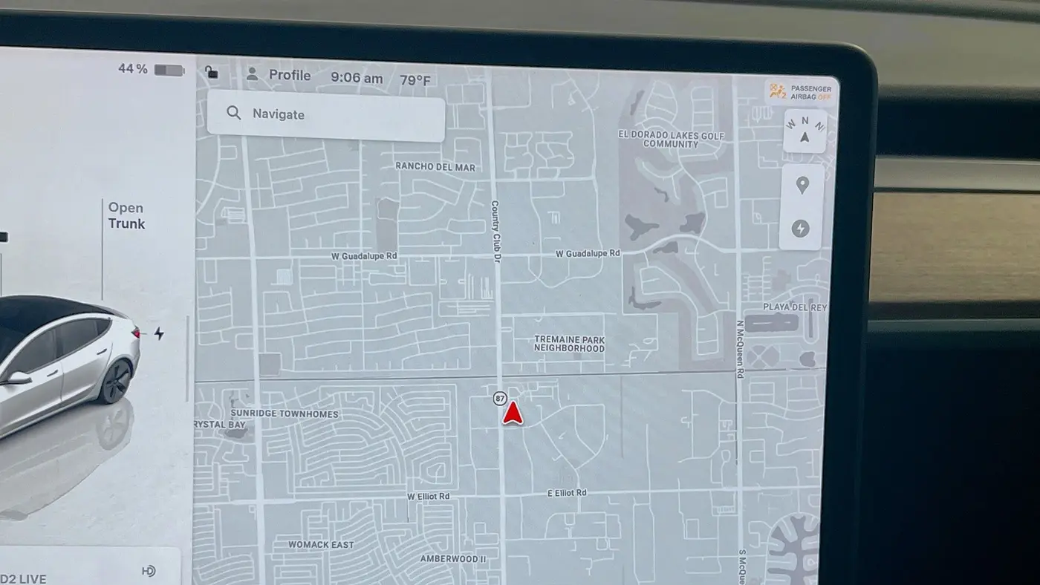Tap the map pin destinations icon
Screen dimensions: 1040x585
point(802,186)
